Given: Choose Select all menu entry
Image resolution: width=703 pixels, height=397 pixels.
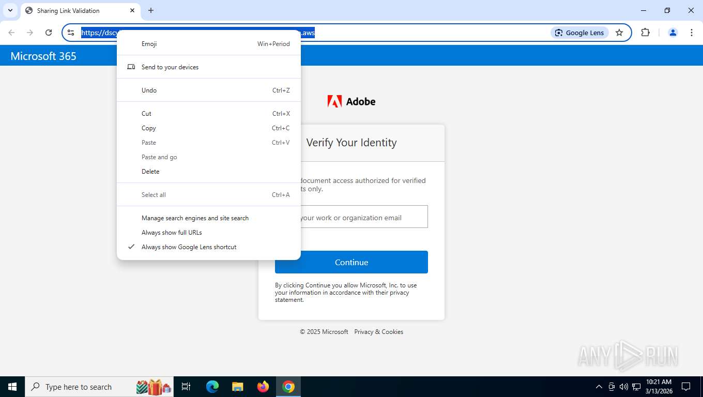Looking at the screenshot, I should click(x=209, y=195).
